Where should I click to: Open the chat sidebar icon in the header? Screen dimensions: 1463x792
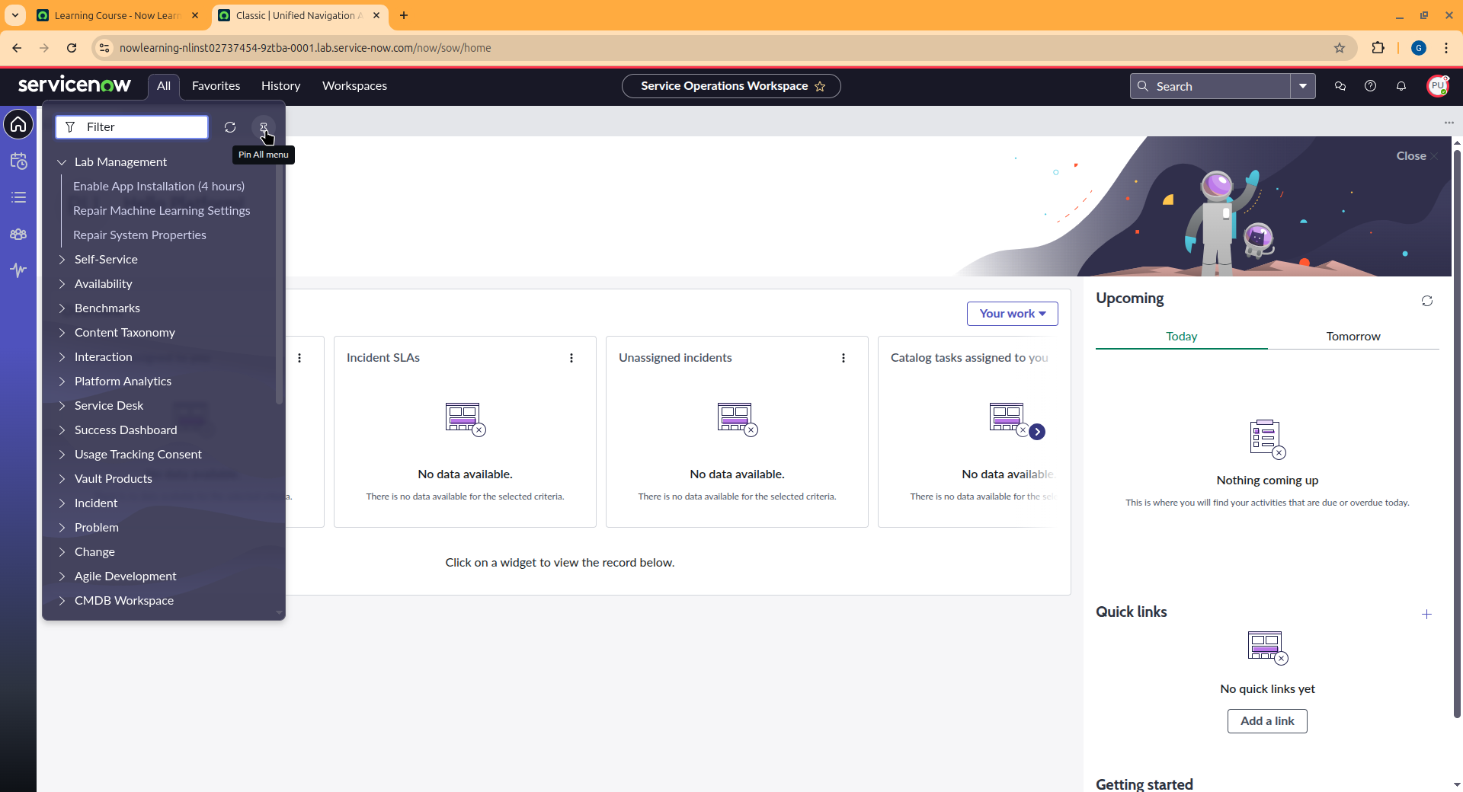click(1340, 86)
